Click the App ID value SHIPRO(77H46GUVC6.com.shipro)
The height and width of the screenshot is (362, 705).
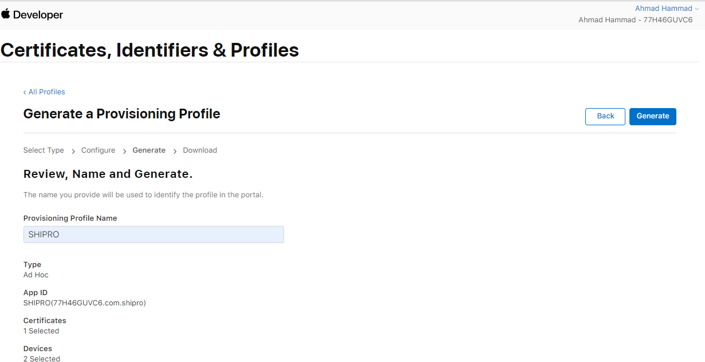[x=85, y=303]
